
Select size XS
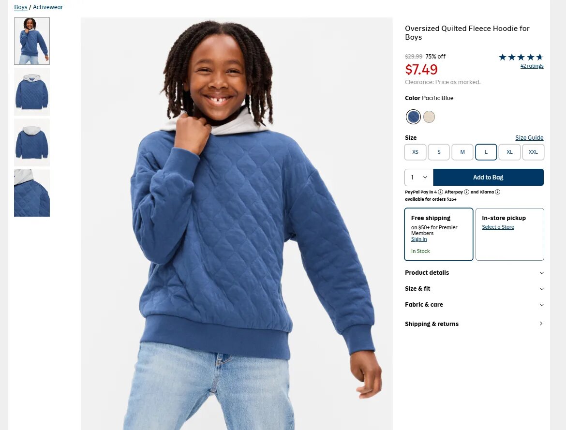[415, 152]
